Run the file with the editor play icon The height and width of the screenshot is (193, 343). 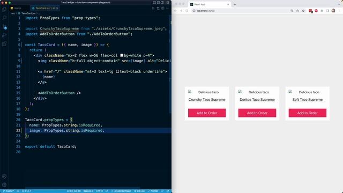tap(153, 9)
